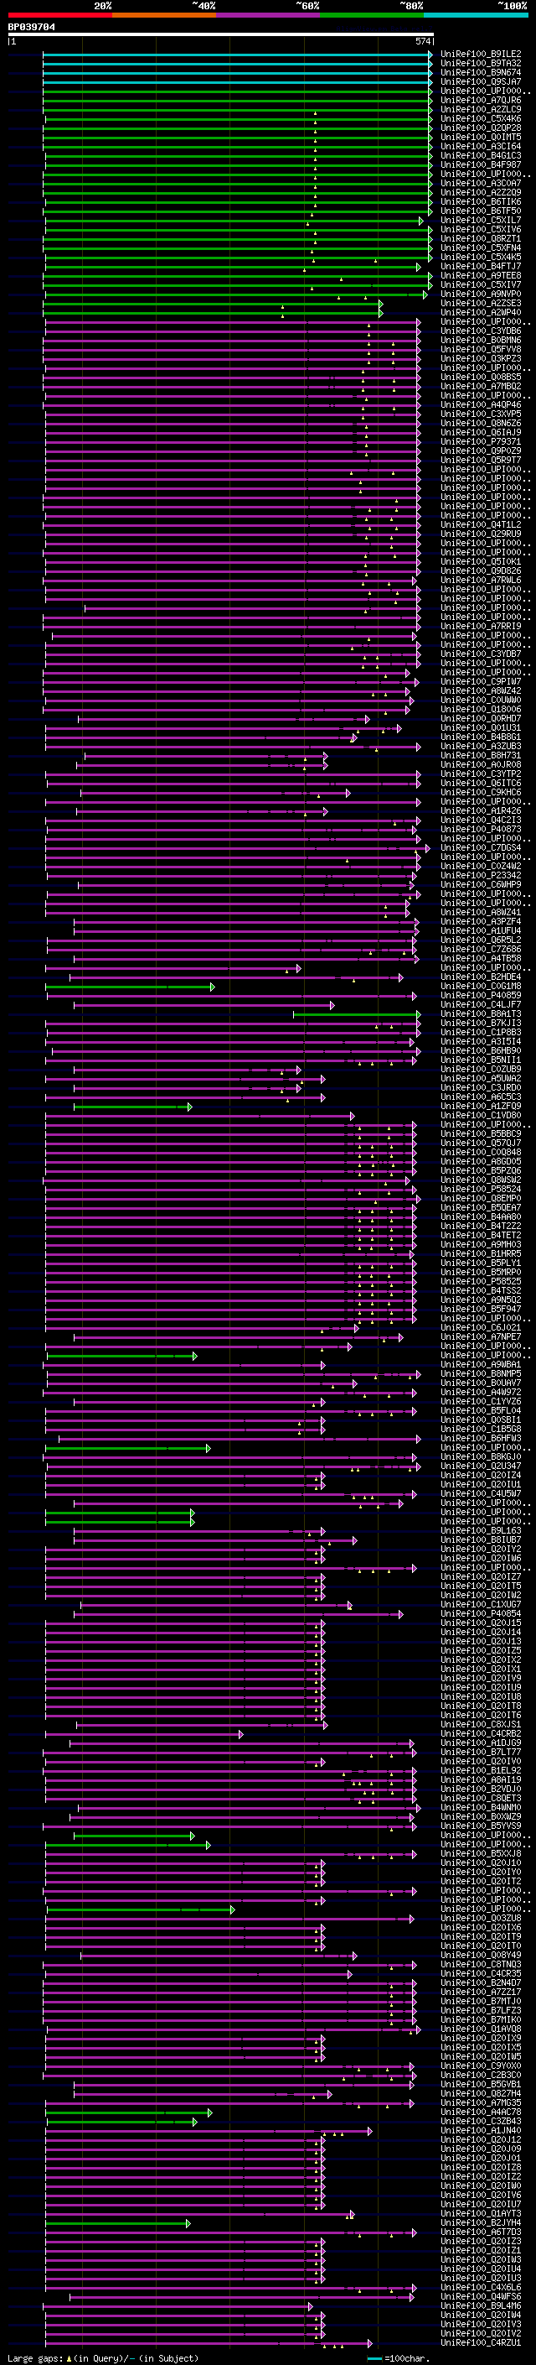Viewport: 536px width, 2365px height.
Task: Select hit label UniRef100_A7RWL6
Action: pyautogui.click(x=481, y=581)
